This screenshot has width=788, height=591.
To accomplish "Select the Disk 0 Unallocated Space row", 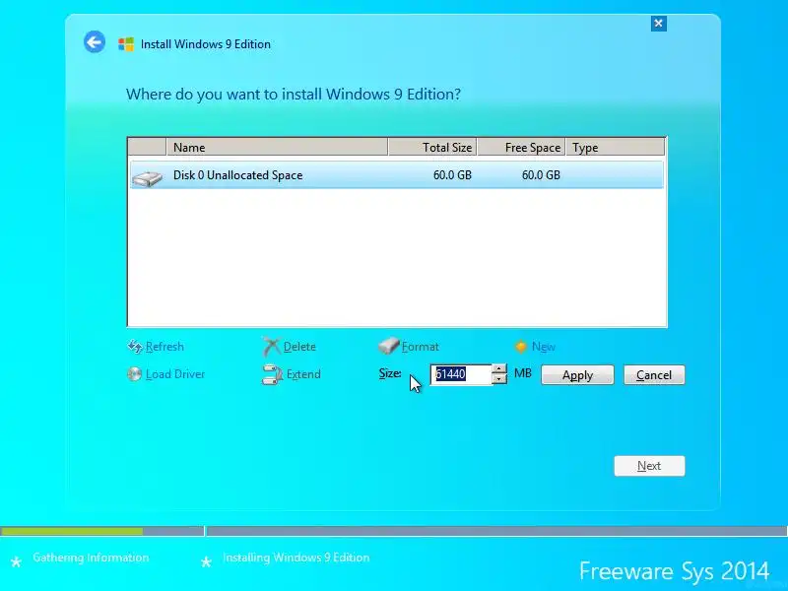I will pyautogui.click(x=397, y=175).
